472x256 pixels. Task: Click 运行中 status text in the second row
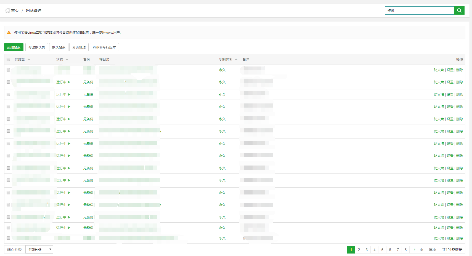(61, 82)
